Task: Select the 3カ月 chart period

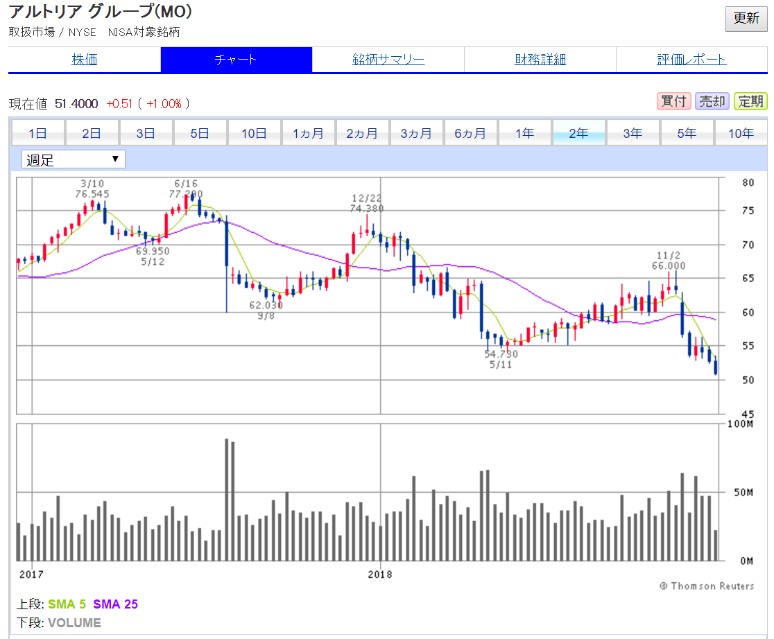Action: [x=416, y=133]
